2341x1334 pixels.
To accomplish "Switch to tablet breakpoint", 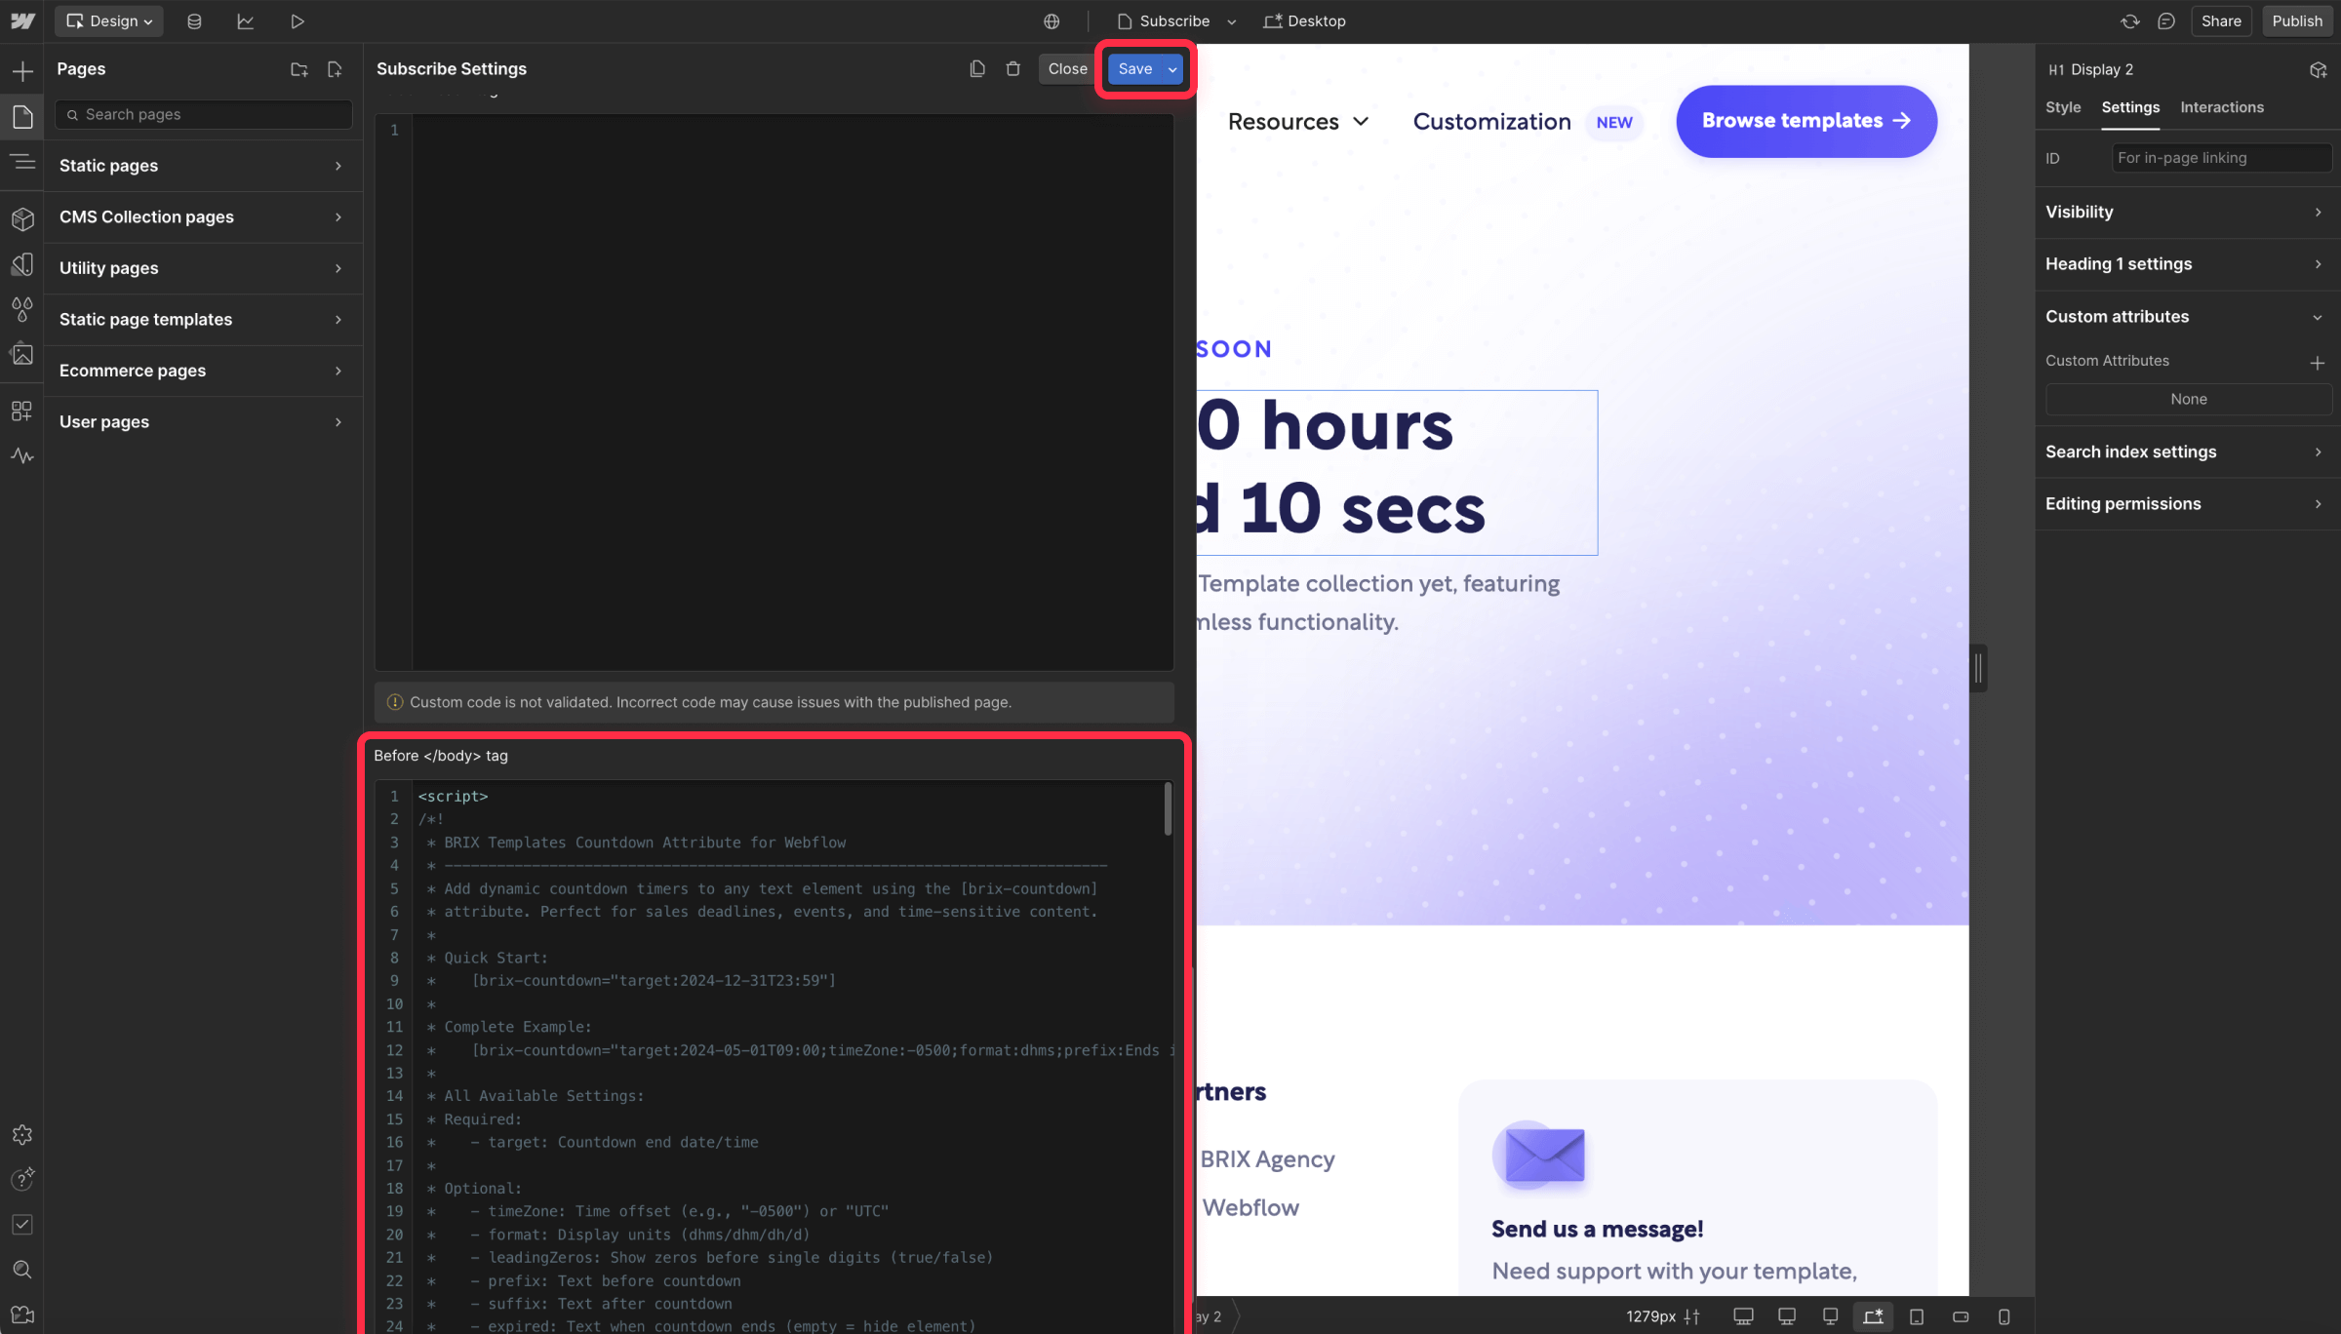I will pos(1917,1316).
